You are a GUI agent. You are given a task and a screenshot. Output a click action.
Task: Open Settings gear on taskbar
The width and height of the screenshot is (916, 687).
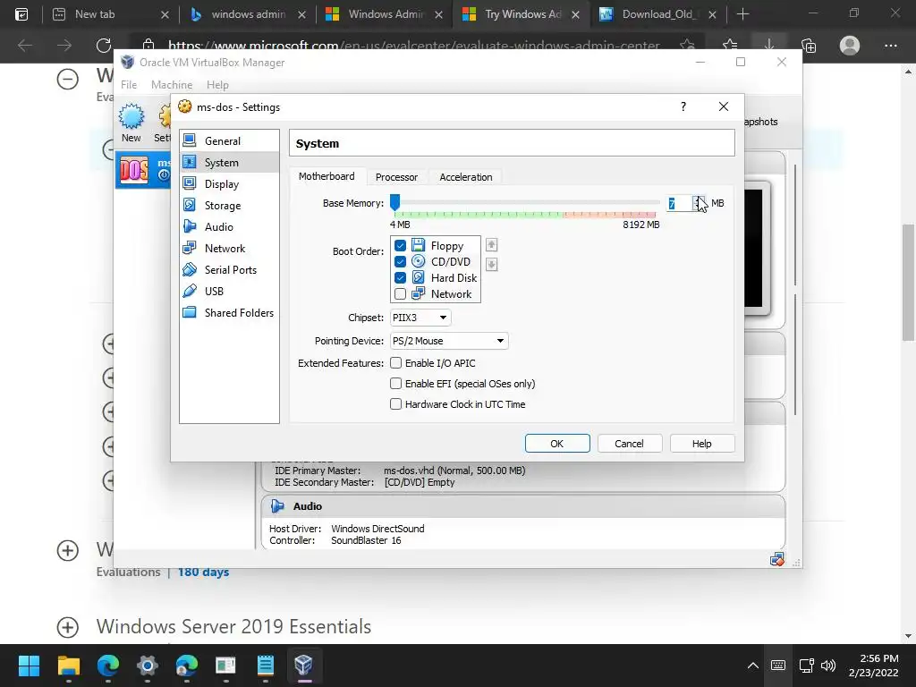[148, 666]
